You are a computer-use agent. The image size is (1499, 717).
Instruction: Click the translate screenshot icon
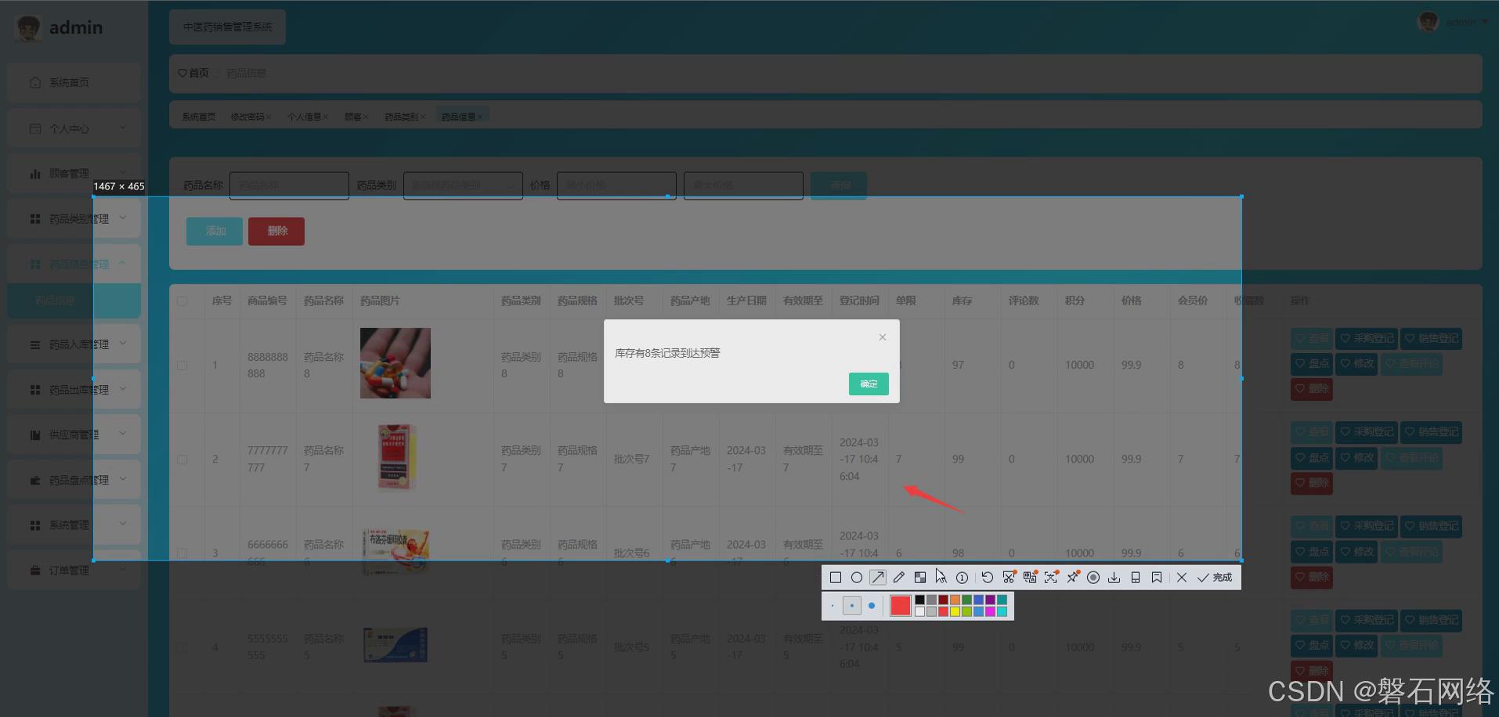tap(1030, 578)
